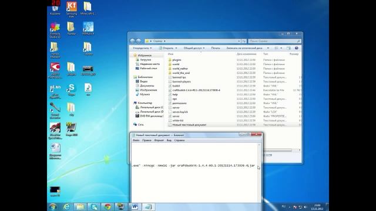Viewport: 376px width, 211px height.
Task: Select Библиотеки in the navigation pane
Action: pyautogui.click(x=145, y=77)
